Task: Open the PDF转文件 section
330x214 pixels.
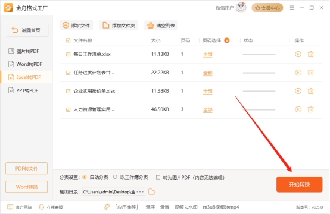Action: (27, 168)
